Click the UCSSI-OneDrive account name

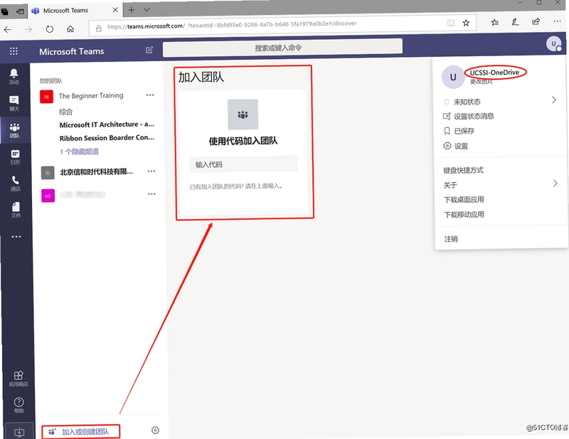tap(494, 73)
